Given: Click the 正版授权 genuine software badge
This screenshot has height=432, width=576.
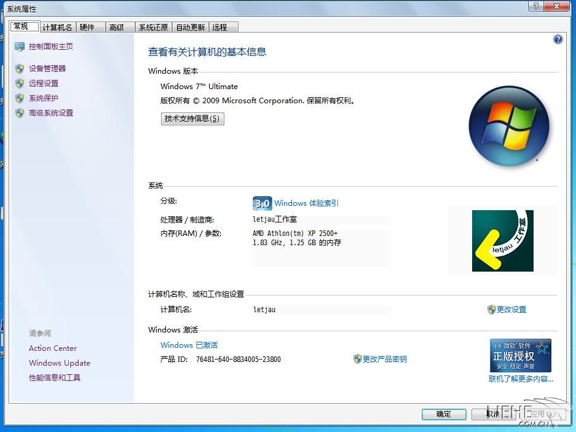Looking at the screenshot, I should (x=521, y=355).
